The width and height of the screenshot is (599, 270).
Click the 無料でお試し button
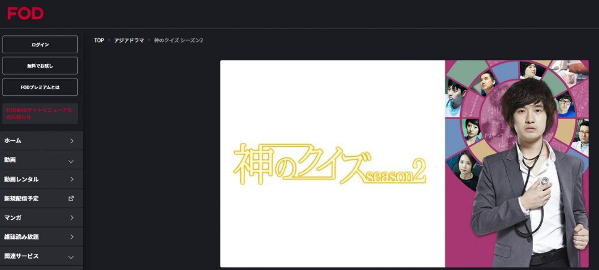pos(40,66)
